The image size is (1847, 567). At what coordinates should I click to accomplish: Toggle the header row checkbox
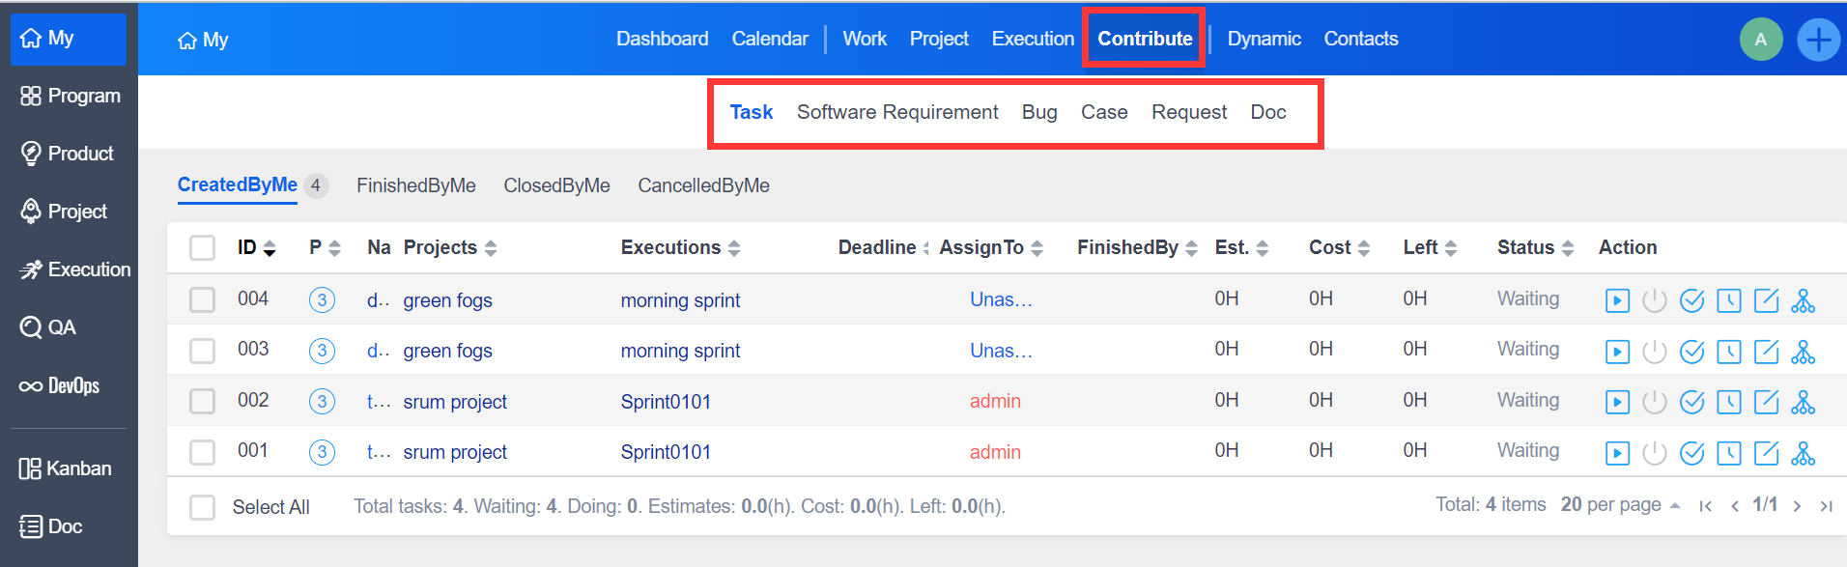[x=202, y=248]
